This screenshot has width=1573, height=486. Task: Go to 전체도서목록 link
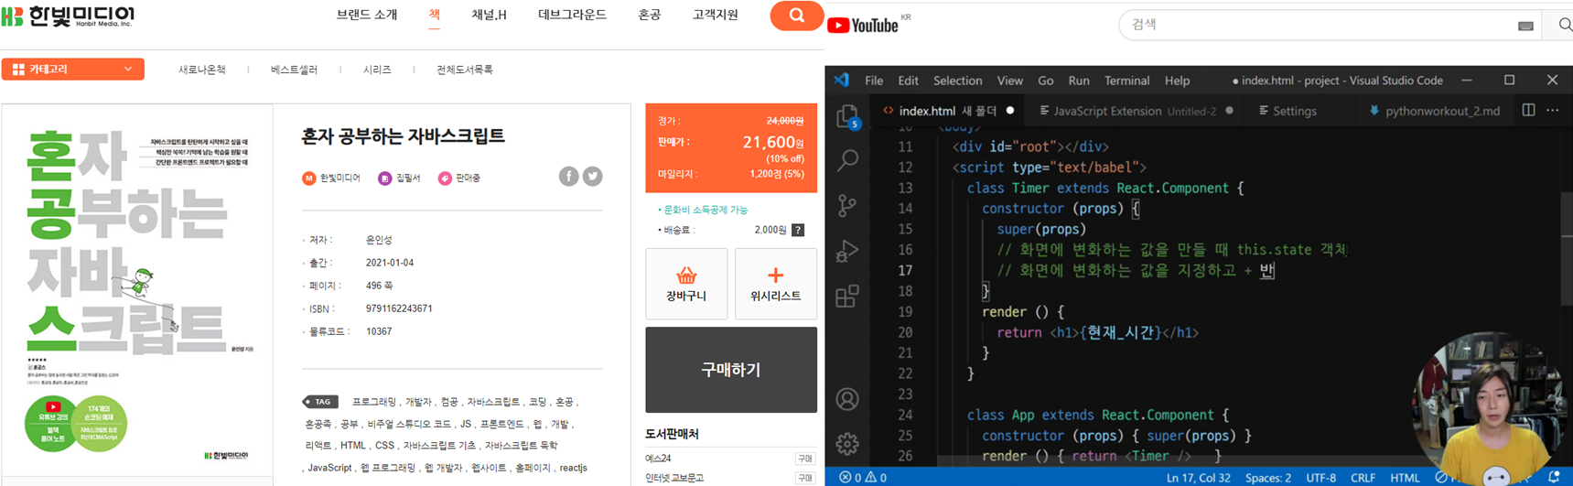(x=465, y=70)
